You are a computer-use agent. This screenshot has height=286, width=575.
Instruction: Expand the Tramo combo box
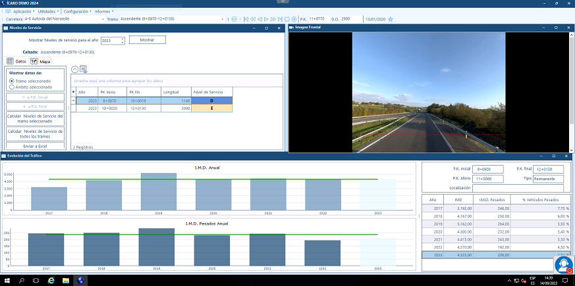click(x=221, y=20)
